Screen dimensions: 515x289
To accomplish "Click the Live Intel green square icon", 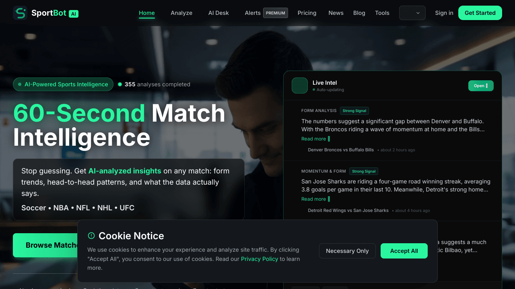I will click(x=300, y=85).
